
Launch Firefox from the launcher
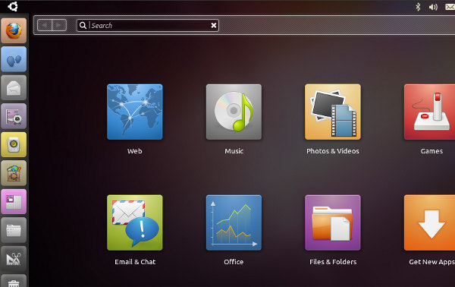tap(14, 30)
